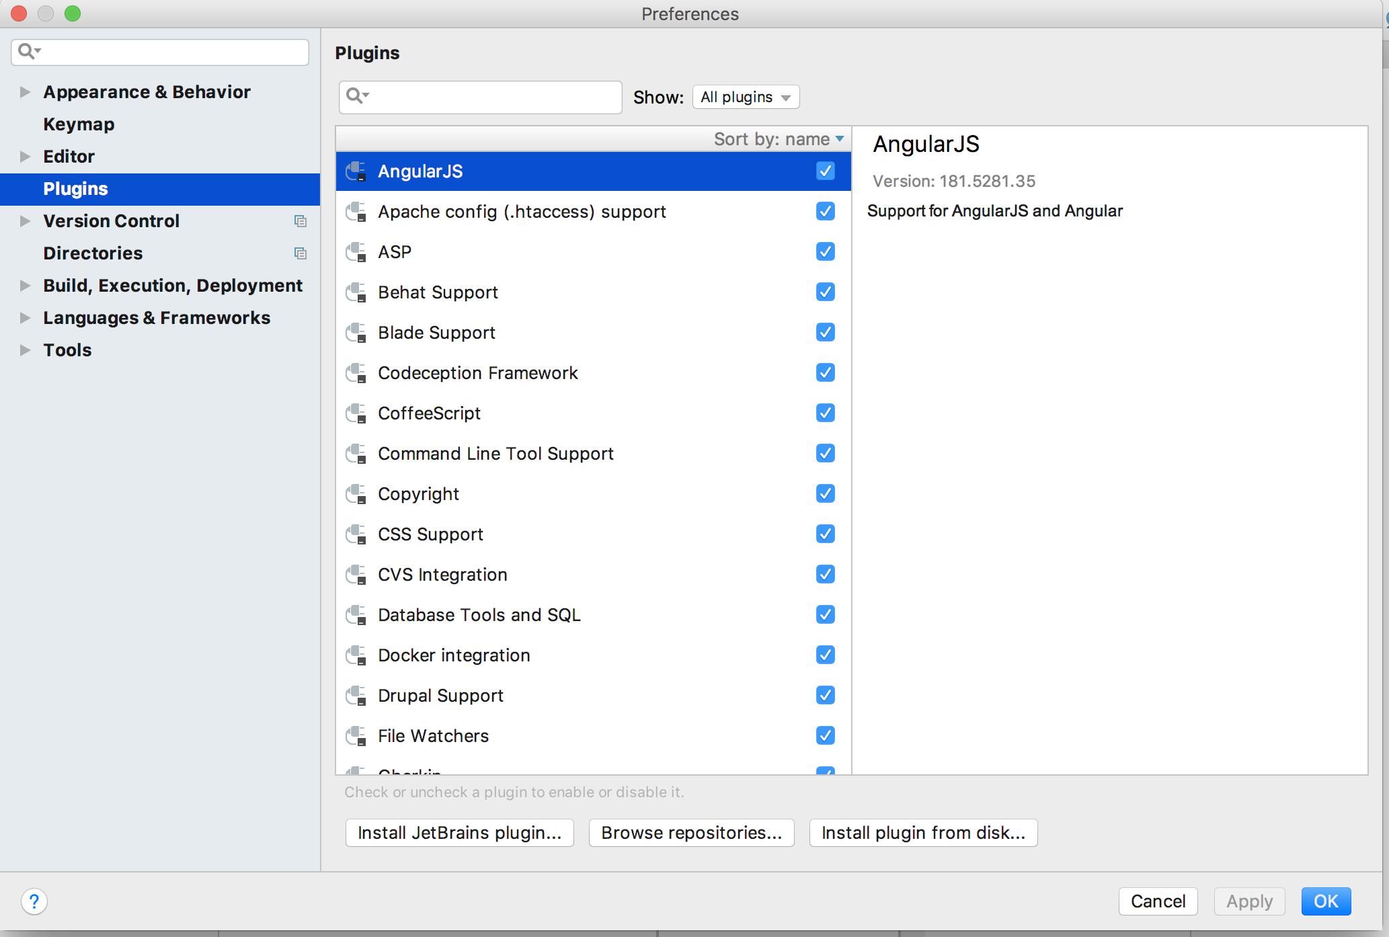
Task: Click the Command Line Tool Support icon
Action: (x=356, y=454)
